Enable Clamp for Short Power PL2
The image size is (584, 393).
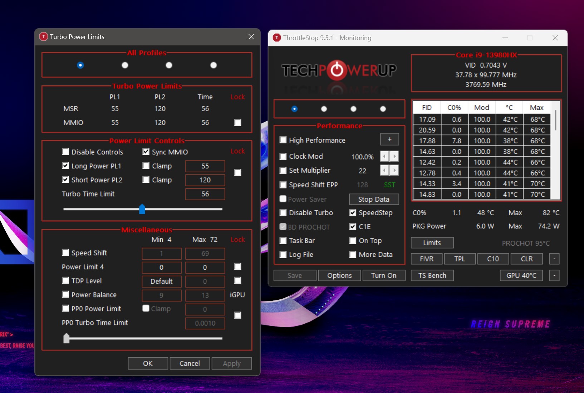[x=146, y=180]
